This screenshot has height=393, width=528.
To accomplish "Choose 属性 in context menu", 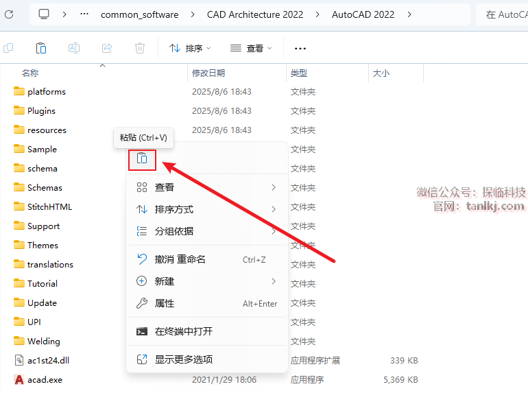I will pyautogui.click(x=207, y=303).
